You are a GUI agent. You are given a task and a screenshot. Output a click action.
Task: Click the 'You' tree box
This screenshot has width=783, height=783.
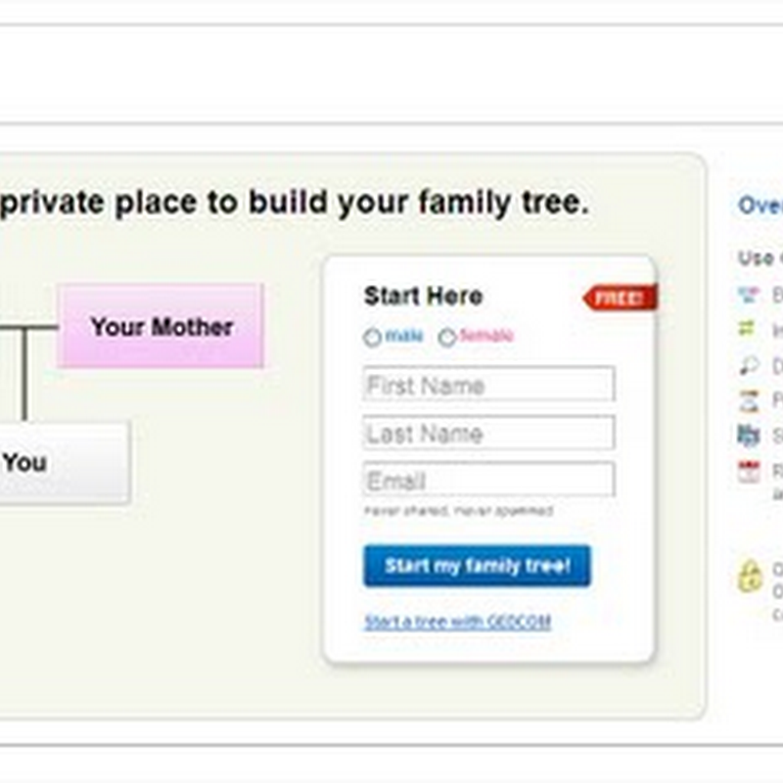coord(65,462)
